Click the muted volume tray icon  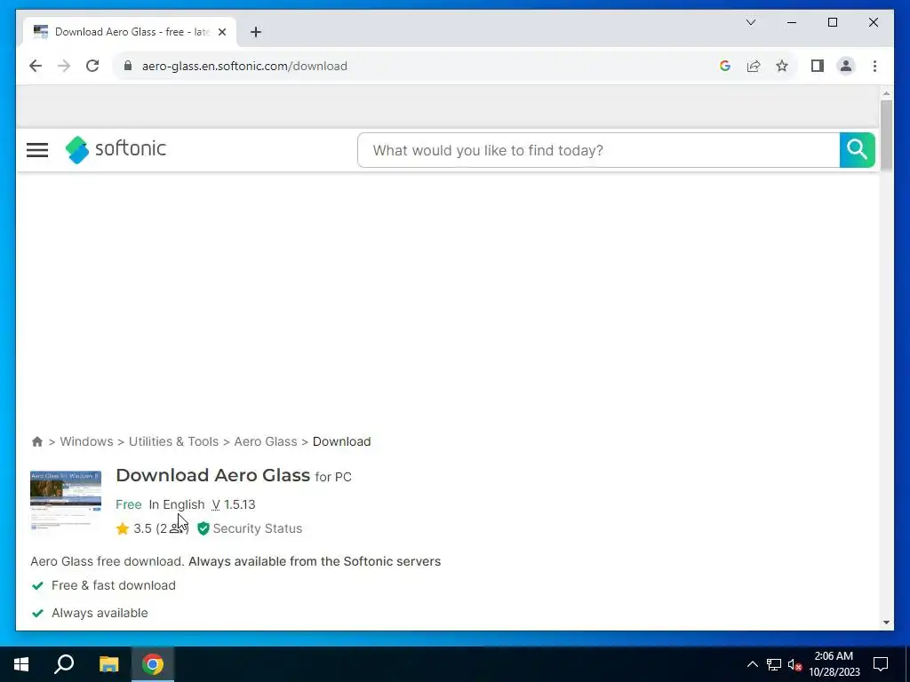(794, 664)
